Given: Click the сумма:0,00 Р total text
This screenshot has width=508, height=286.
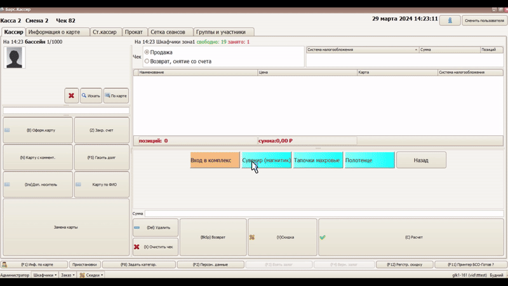Looking at the screenshot, I should click(276, 140).
